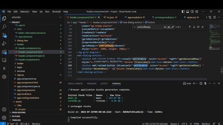Open header.component.ts in explorer
The image size is (223, 125).
click(x=29, y=60)
